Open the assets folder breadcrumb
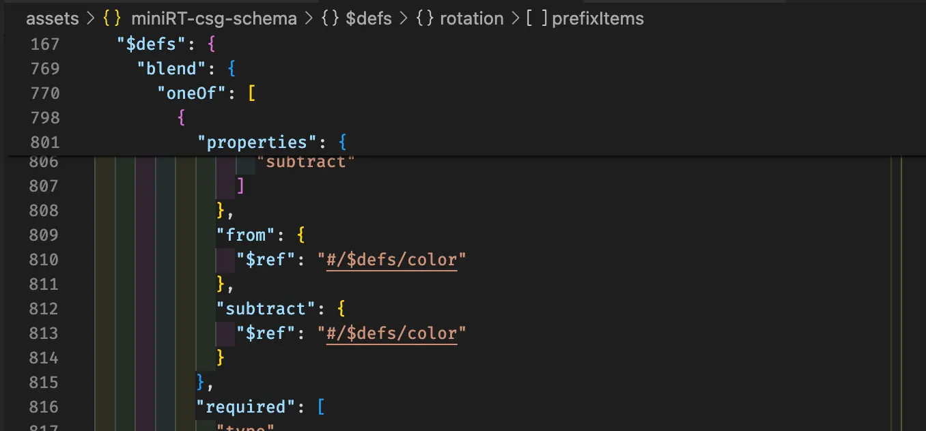926x431 pixels. coord(53,18)
